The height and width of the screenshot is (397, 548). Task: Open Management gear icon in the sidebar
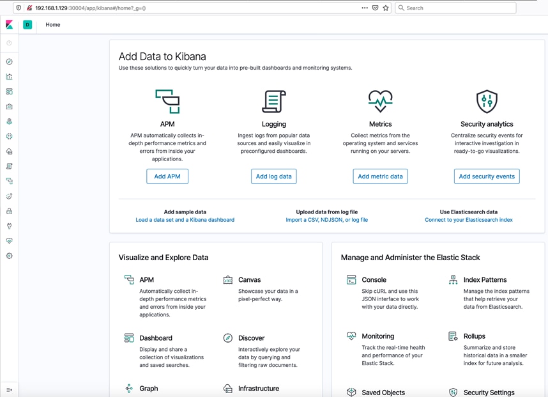10,256
